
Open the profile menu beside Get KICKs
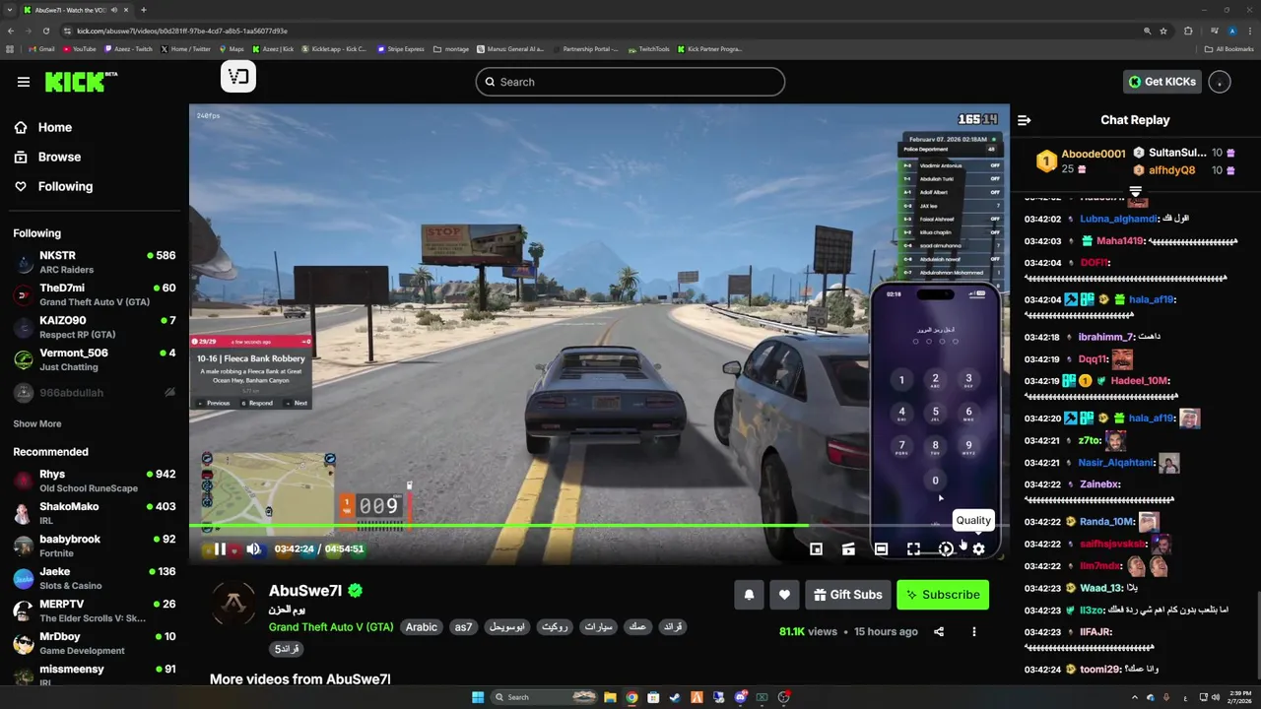[1220, 82]
